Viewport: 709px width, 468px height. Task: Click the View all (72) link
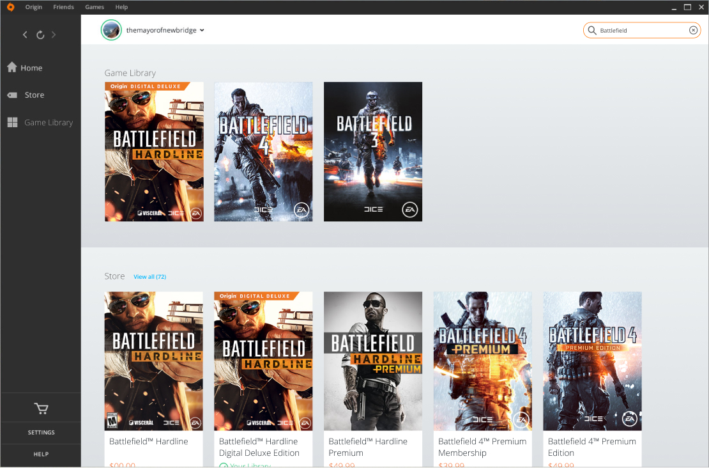(x=149, y=276)
